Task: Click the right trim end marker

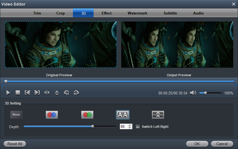Action: point(236,85)
